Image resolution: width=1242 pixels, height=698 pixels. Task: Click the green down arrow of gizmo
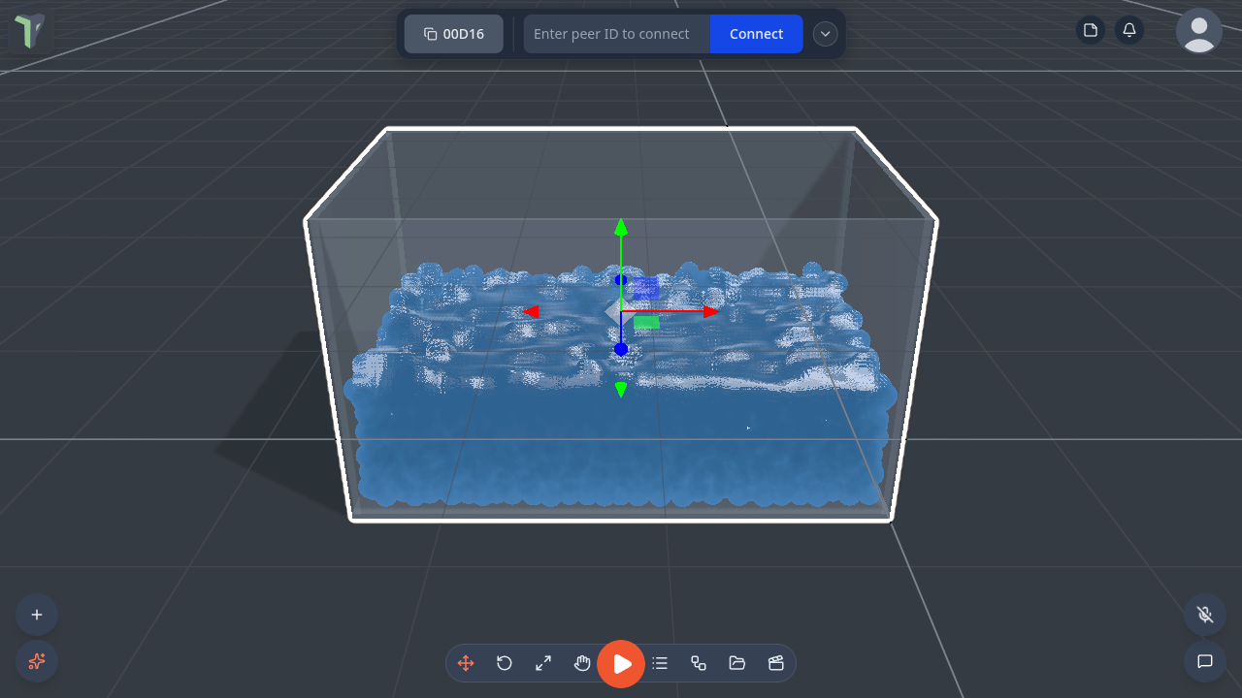(x=621, y=390)
